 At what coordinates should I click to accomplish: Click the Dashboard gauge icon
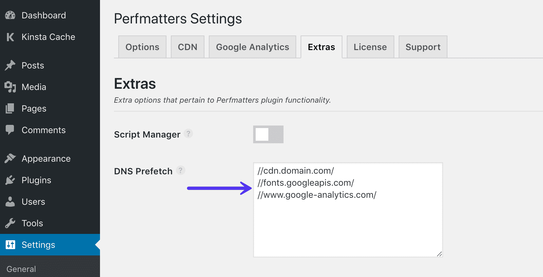click(10, 15)
